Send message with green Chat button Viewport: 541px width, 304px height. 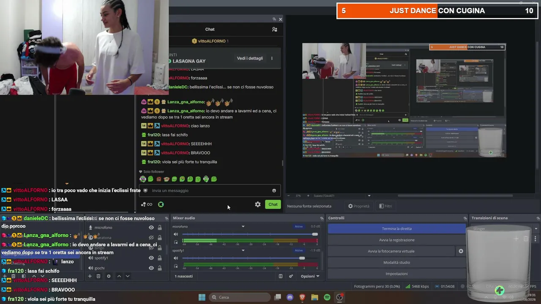point(273,204)
